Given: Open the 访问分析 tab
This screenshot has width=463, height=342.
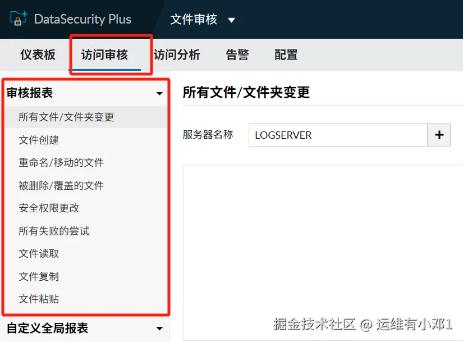Looking at the screenshot, I should coord(177,54).
